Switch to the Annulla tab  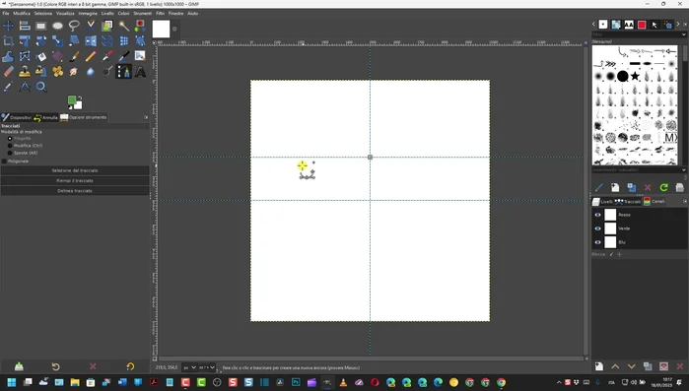(45, 117)
